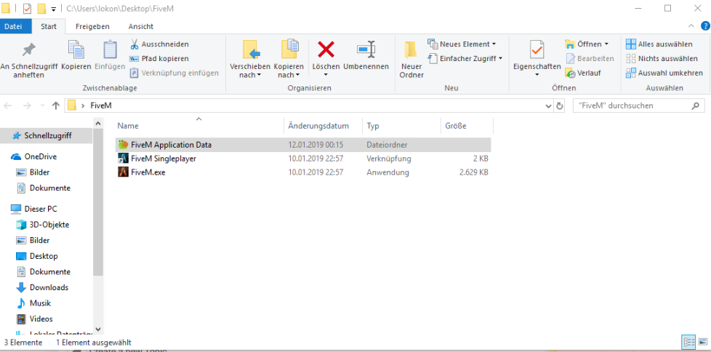Expand the Löschen options arrow
The image size is (711, 352).
click(x=326, y=75)
